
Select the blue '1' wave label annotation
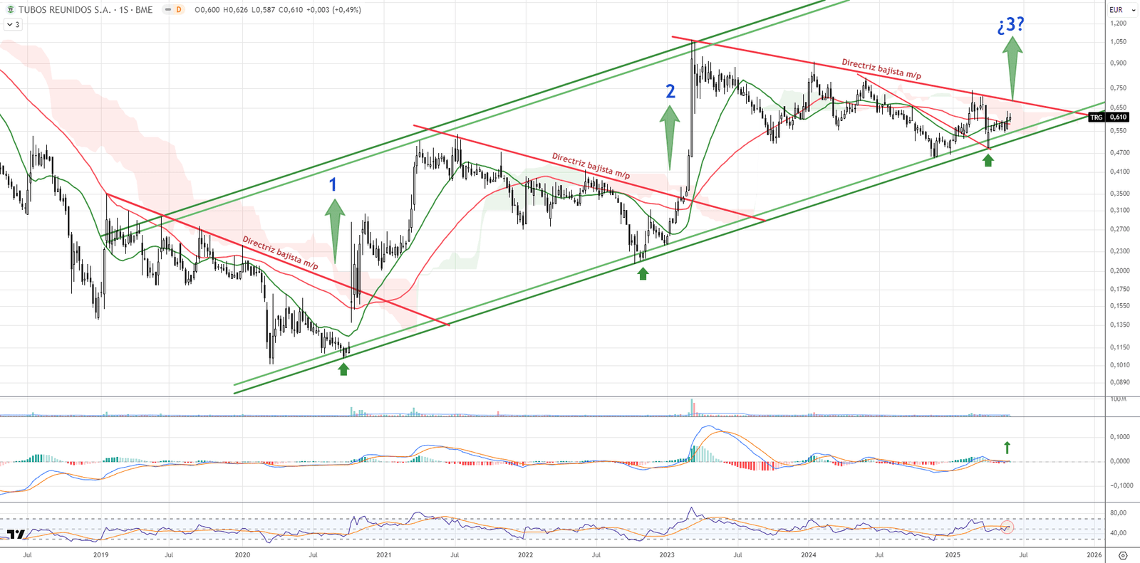click(x=333, y=184)
